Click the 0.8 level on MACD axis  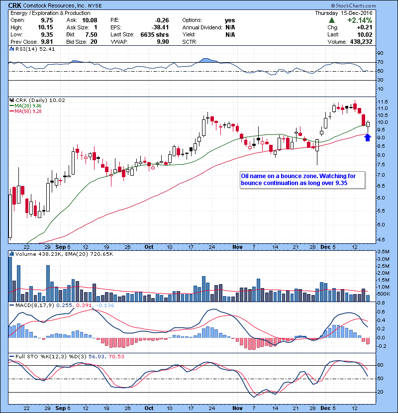click(381, 303)
